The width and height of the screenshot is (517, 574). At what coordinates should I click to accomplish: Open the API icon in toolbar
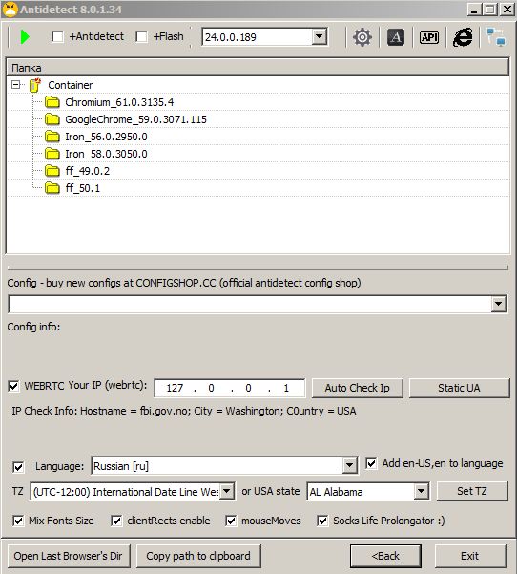429,37
